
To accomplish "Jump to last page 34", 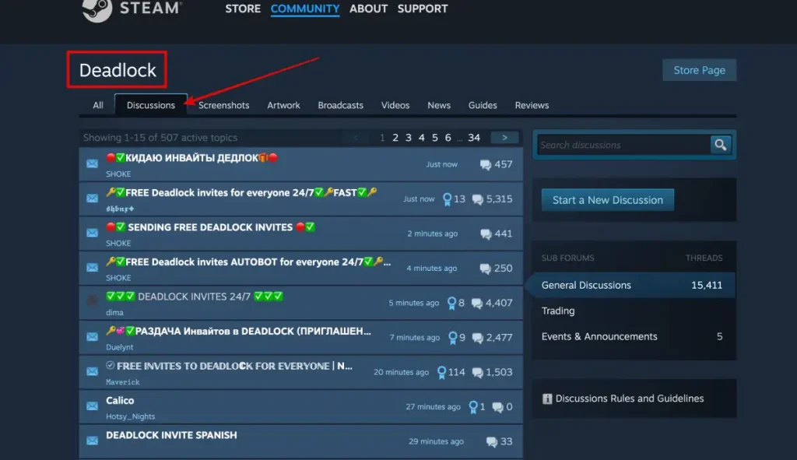I will pyautogui.click(x=474, y=138).
